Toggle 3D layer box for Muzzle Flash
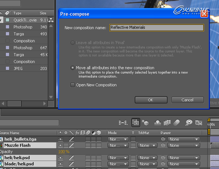219x169 pixels. pyautogui.click(x=99, y=145)
